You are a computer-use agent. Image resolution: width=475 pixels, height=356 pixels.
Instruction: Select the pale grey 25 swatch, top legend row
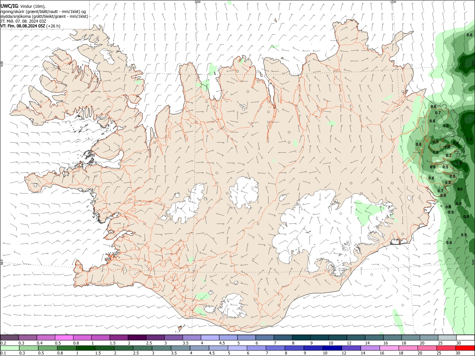tap(447, 337)
